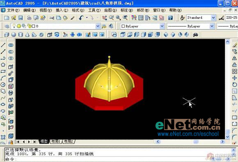Image resolution: width=238 pixels, height=162 pixels.
Task: Select the Sphere solid tool
Action: point(14,35)
